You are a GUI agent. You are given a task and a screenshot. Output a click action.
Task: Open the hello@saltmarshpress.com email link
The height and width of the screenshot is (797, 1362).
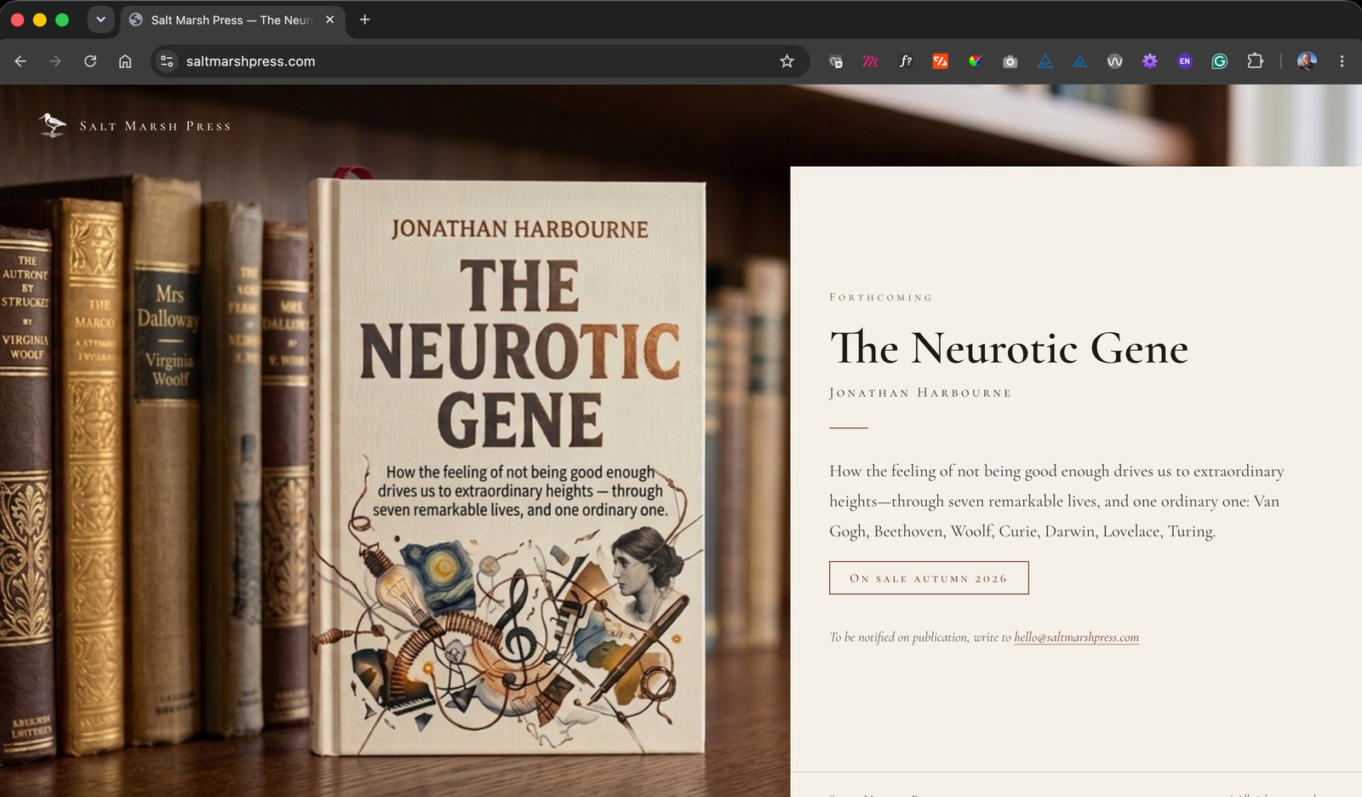(1076, 637)
